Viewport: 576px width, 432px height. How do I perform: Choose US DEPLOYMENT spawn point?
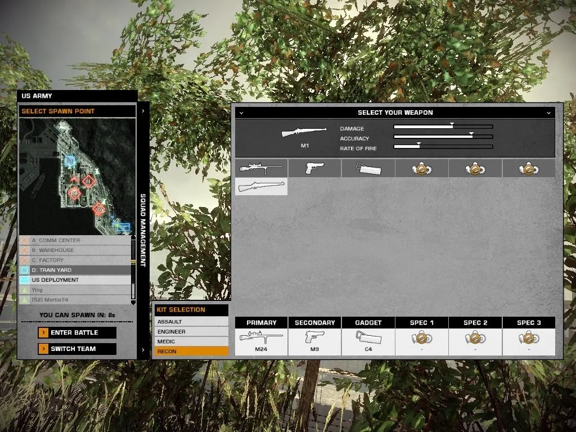(x=75, y=280)
